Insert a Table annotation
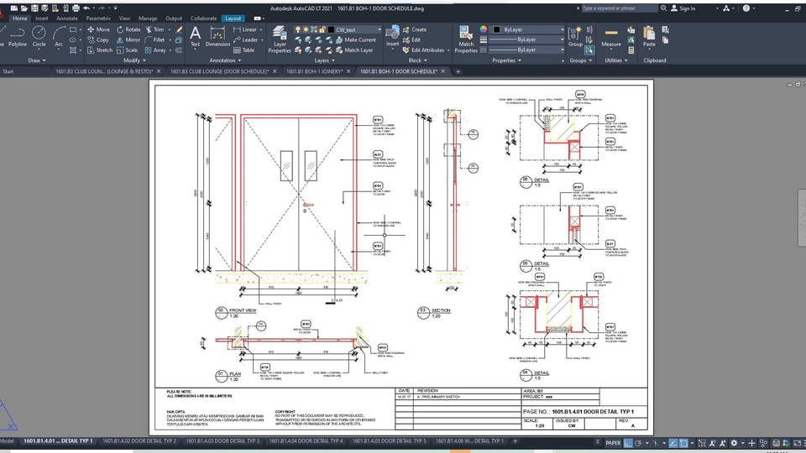 244,50
